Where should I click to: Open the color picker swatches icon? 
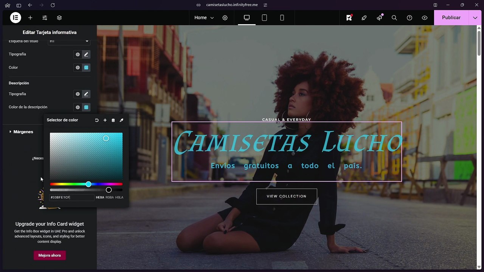click(x=113, y=120)
